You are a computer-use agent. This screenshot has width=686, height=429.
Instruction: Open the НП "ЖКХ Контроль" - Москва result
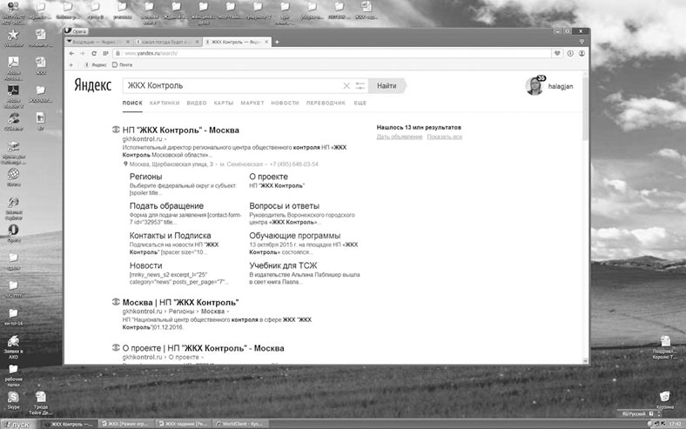(181, 130)
